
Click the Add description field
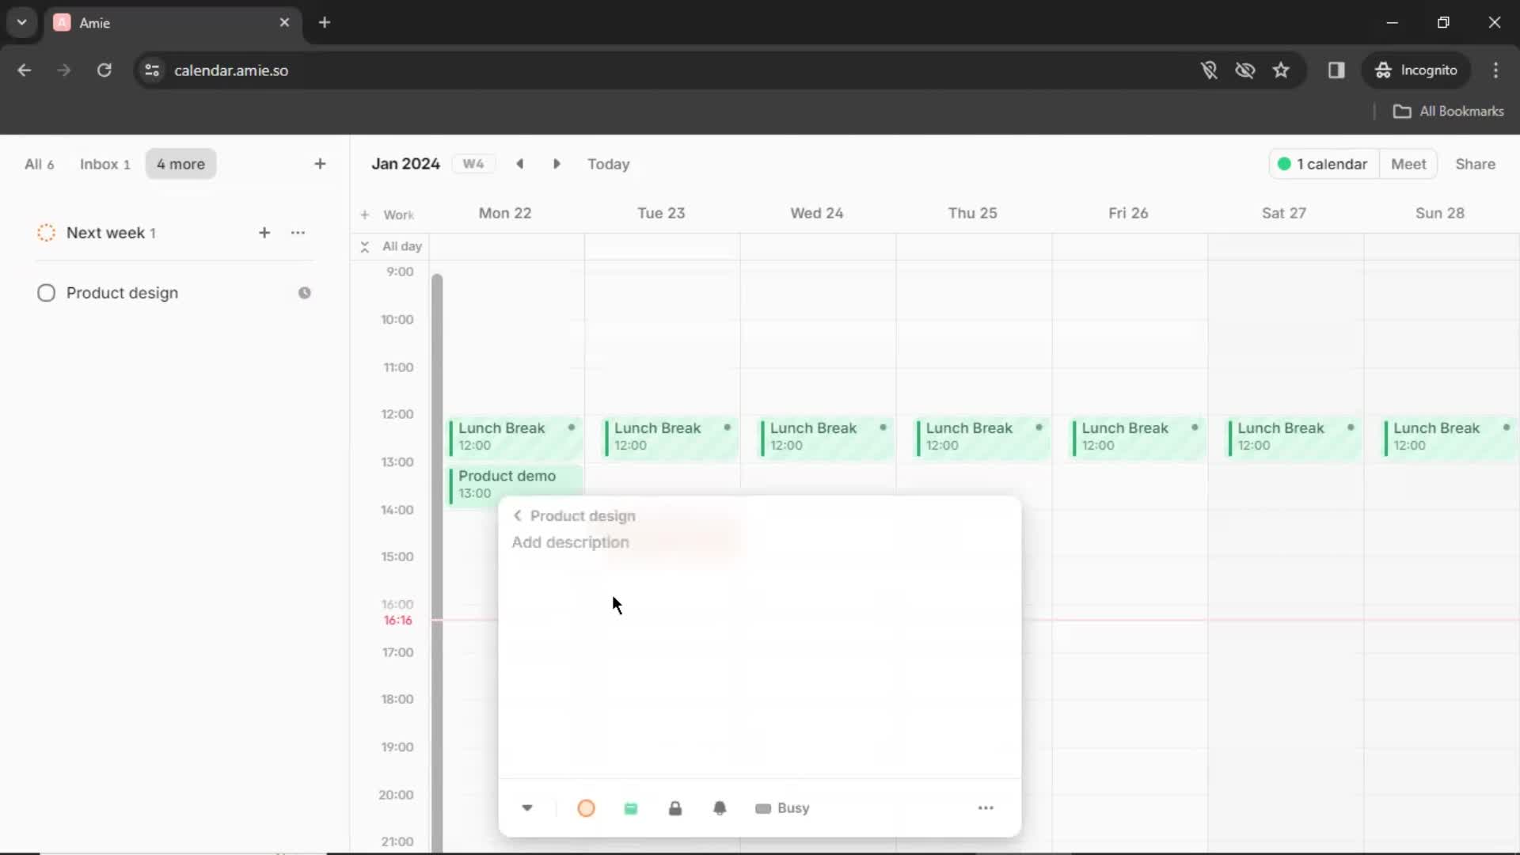570,542
